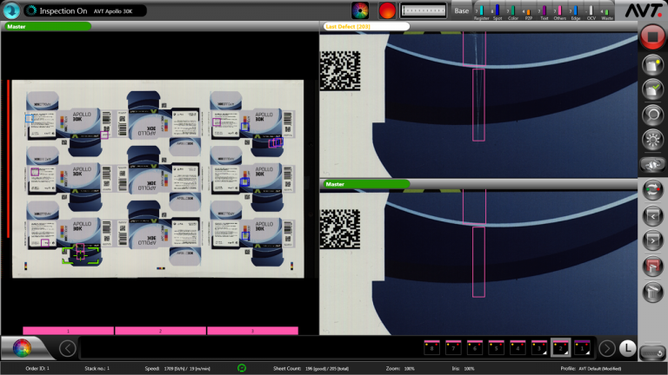Click the Order ID status text
The height and width of the screenshot is (375, 668).
pyautogui.click(x=37, y=368)
